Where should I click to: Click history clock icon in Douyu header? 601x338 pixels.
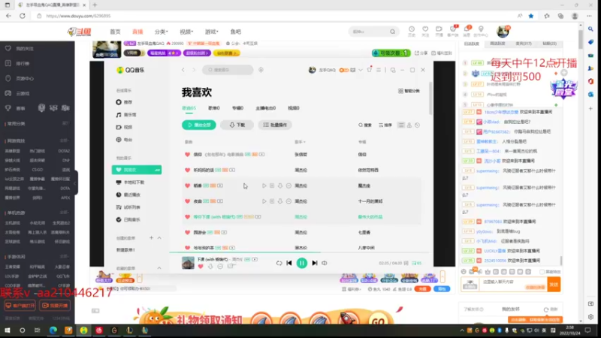point(411,31)
